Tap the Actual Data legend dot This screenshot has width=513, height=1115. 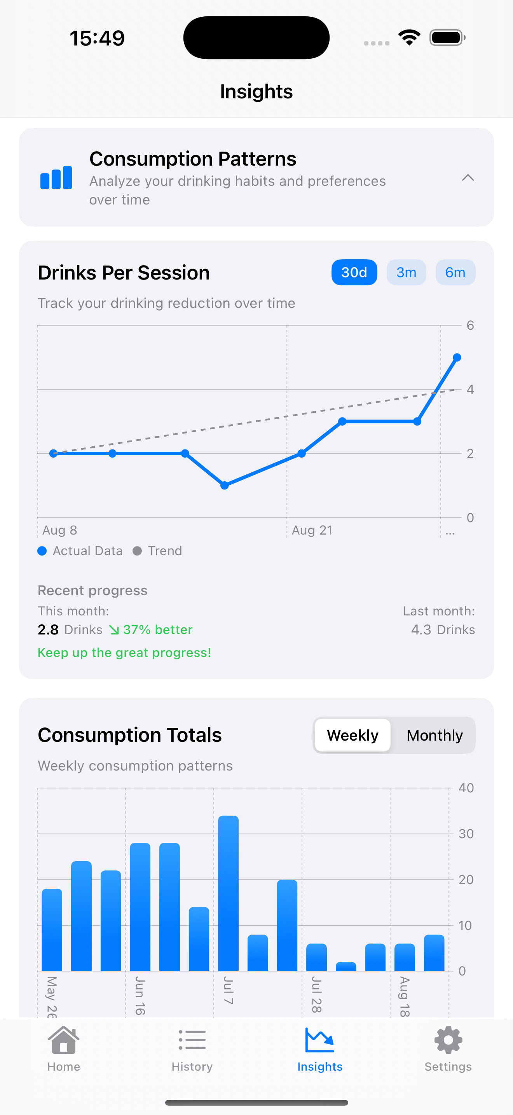point(42,551)
